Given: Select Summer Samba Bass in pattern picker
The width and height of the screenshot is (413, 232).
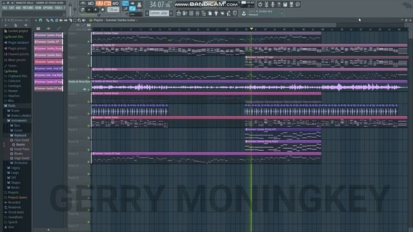Looking at the screenshot, I should 48,55.
